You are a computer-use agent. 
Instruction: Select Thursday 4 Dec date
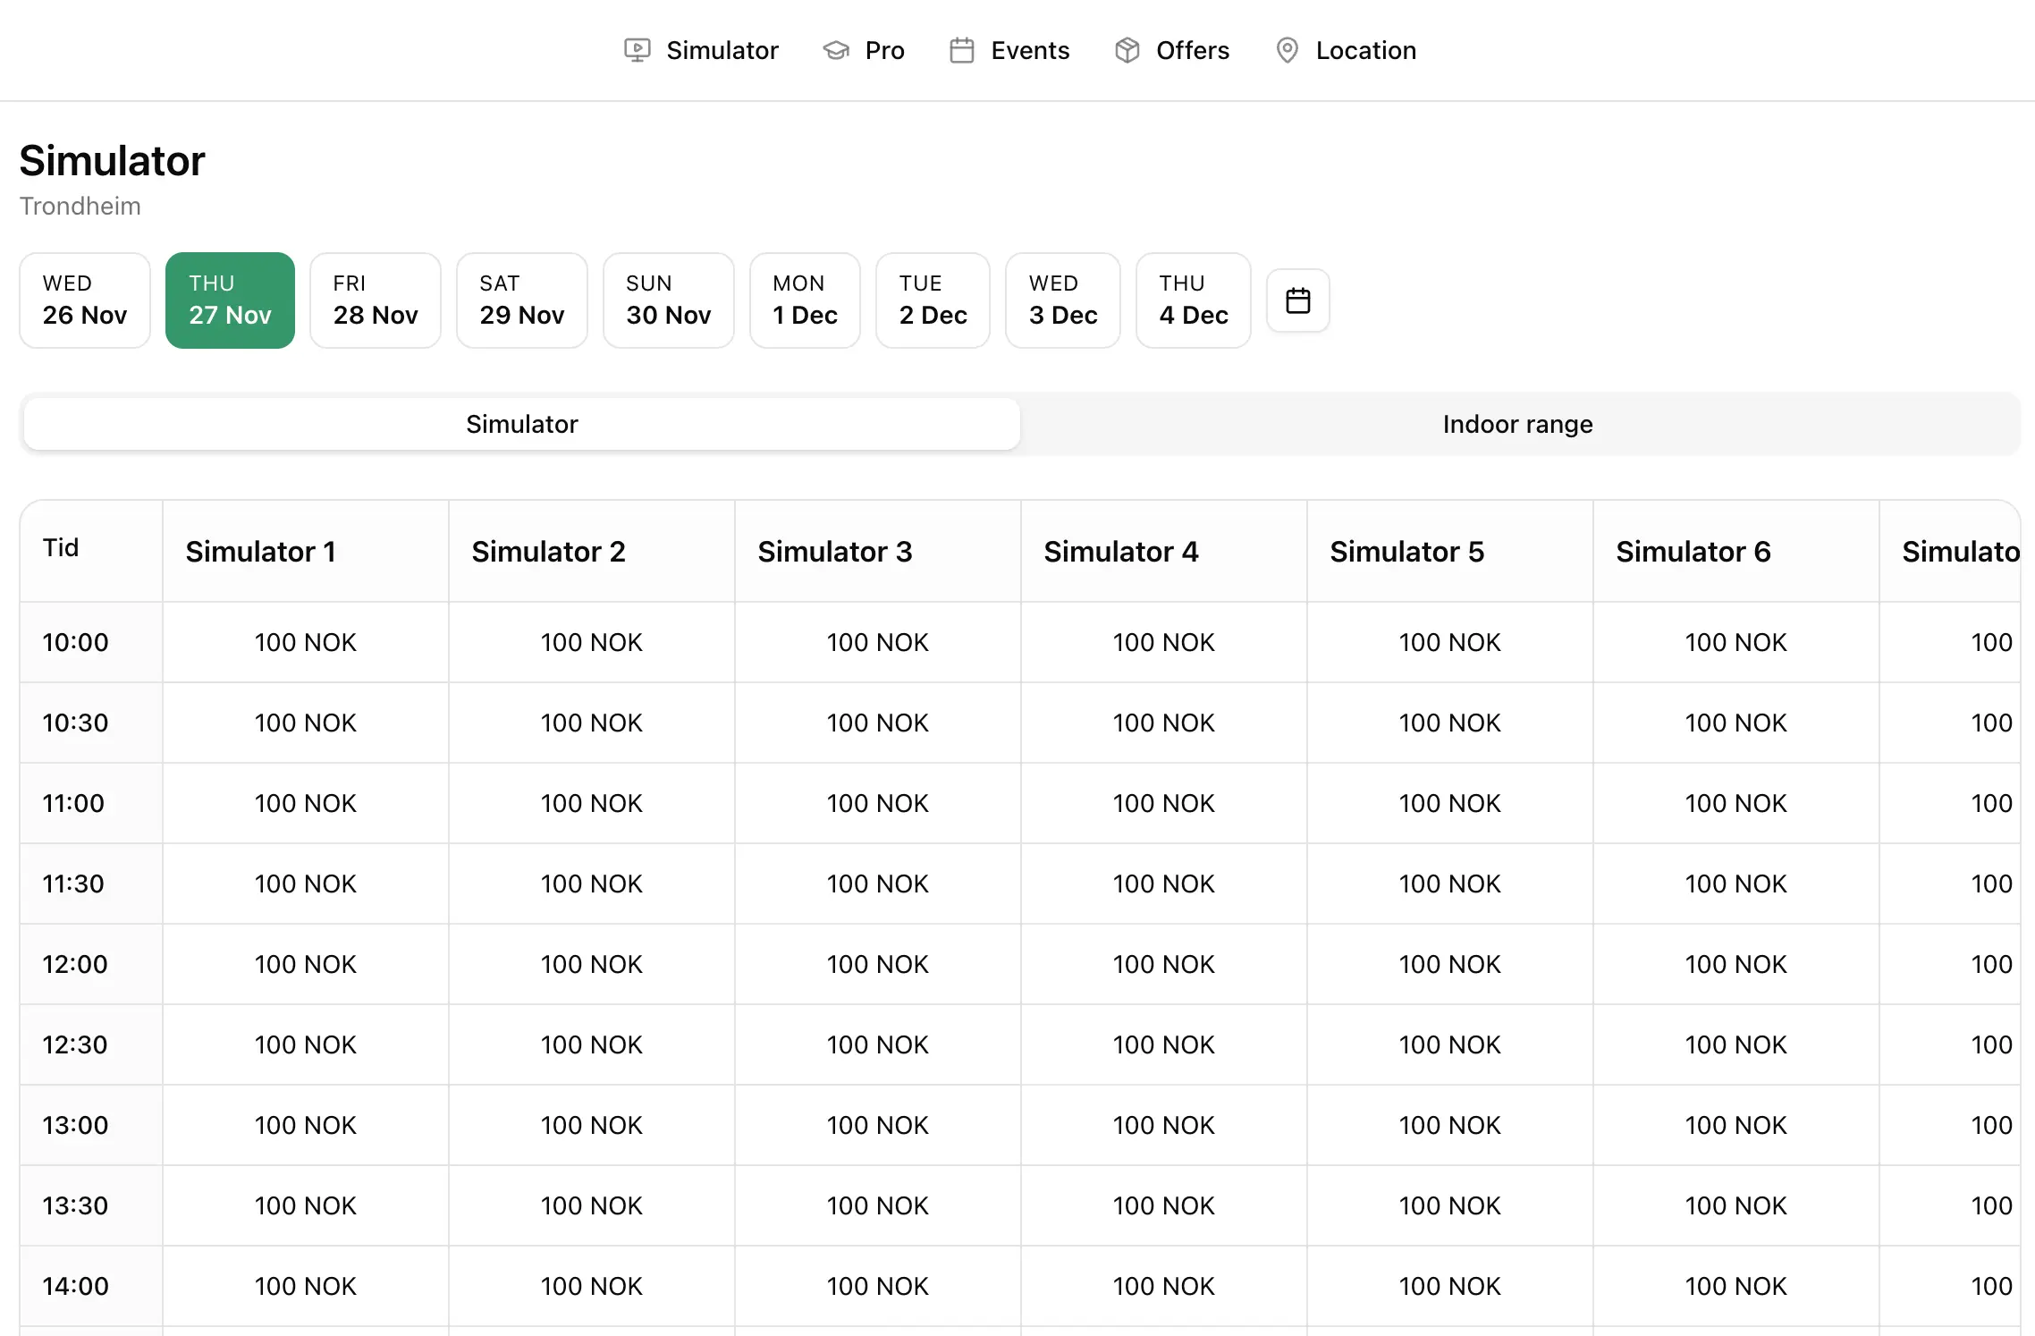coord(1193,300)
